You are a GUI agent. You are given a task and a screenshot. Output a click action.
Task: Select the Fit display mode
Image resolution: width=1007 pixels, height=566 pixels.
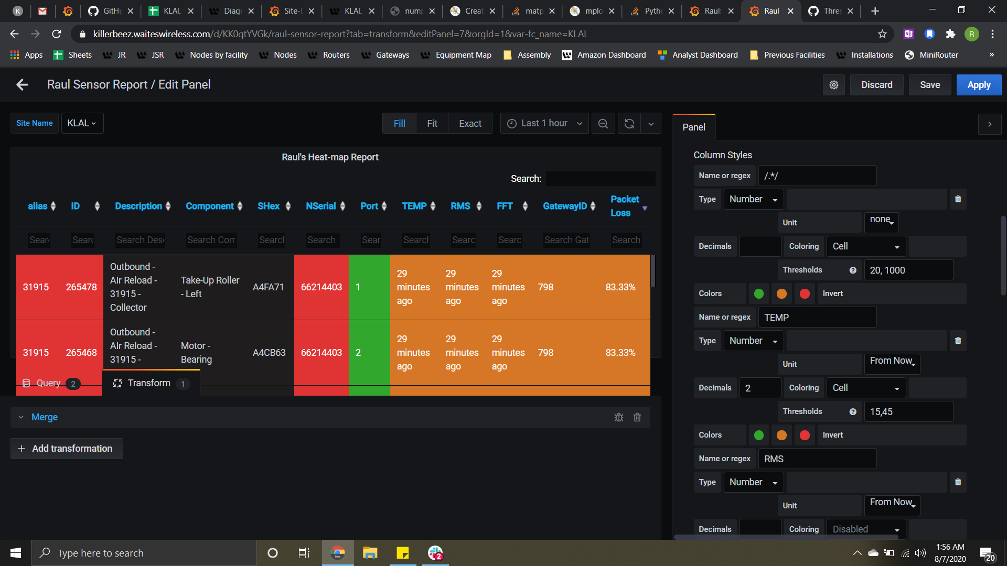coord(432,123)
